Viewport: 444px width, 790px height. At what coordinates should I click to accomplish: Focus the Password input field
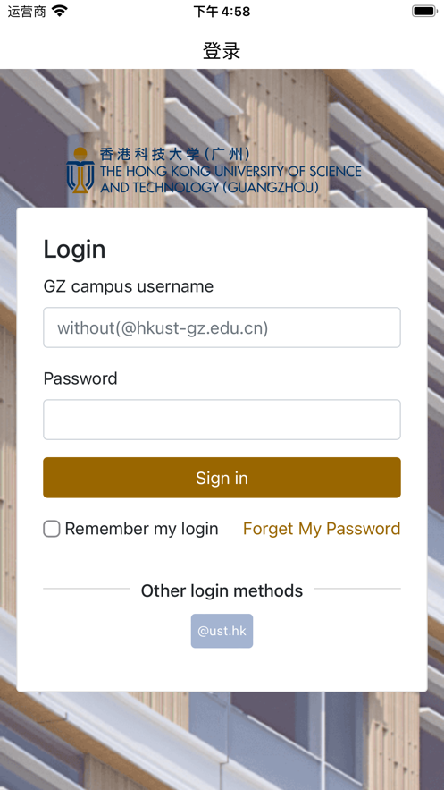coord(222,420)
